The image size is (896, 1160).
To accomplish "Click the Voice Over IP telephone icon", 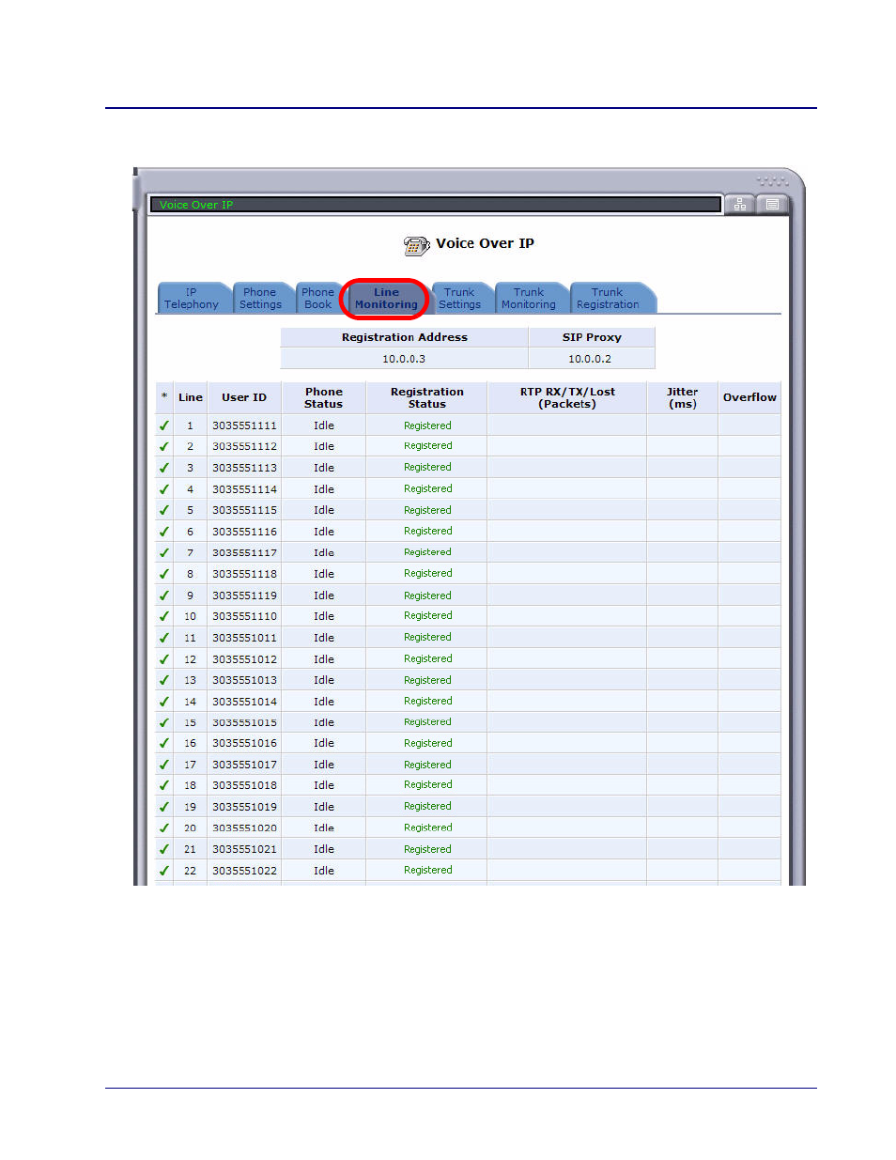I will (x=416, y=245).
